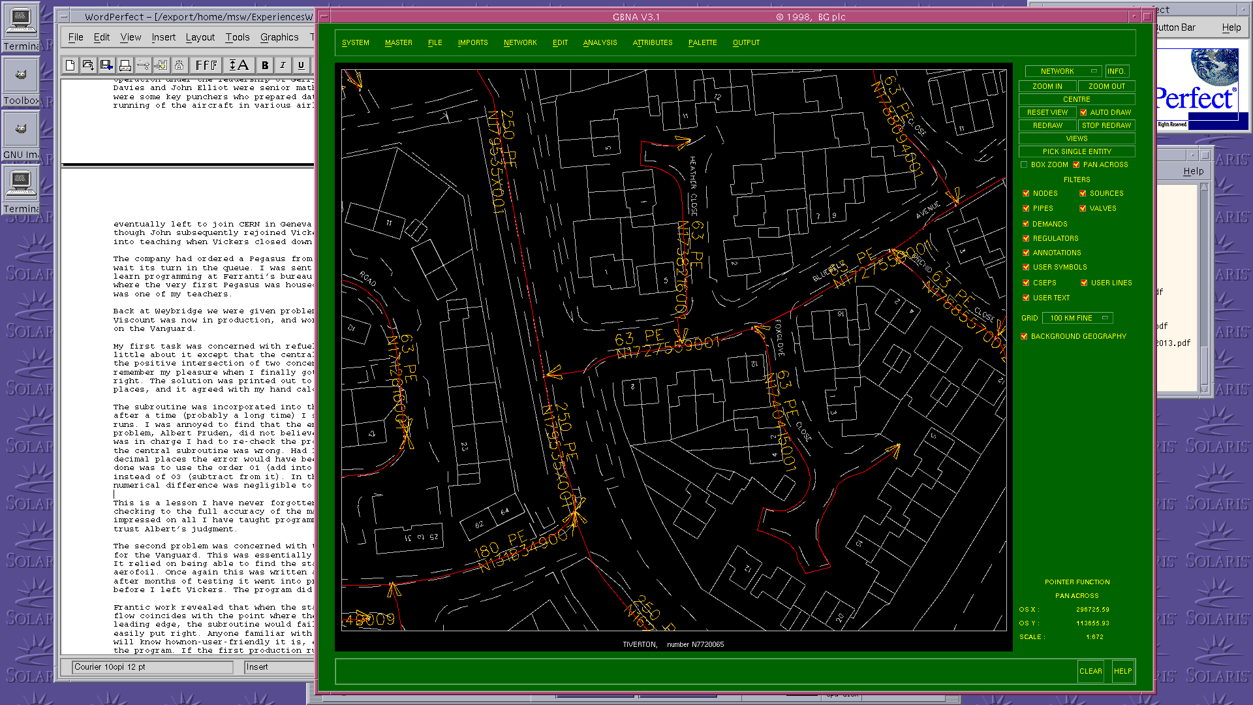Screen dimensions: 1253x705
Task: Open the ANALYSIS menu
Action: point(600,42)
